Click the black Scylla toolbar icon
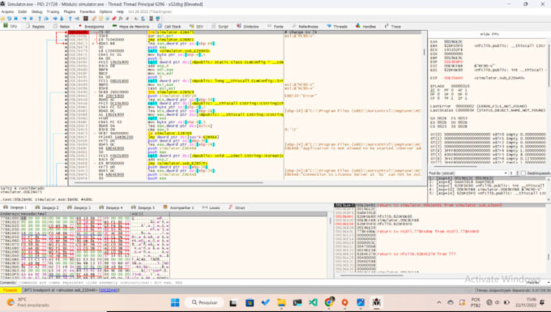 pyautogui.click(x=86, y=19)
